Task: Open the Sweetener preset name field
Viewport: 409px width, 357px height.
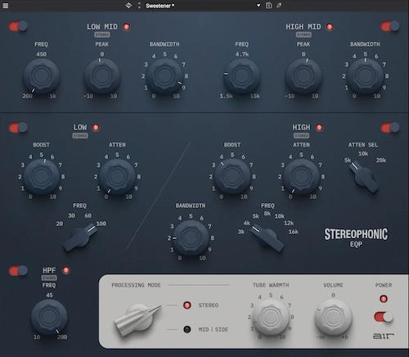Action: coord(160,6)
